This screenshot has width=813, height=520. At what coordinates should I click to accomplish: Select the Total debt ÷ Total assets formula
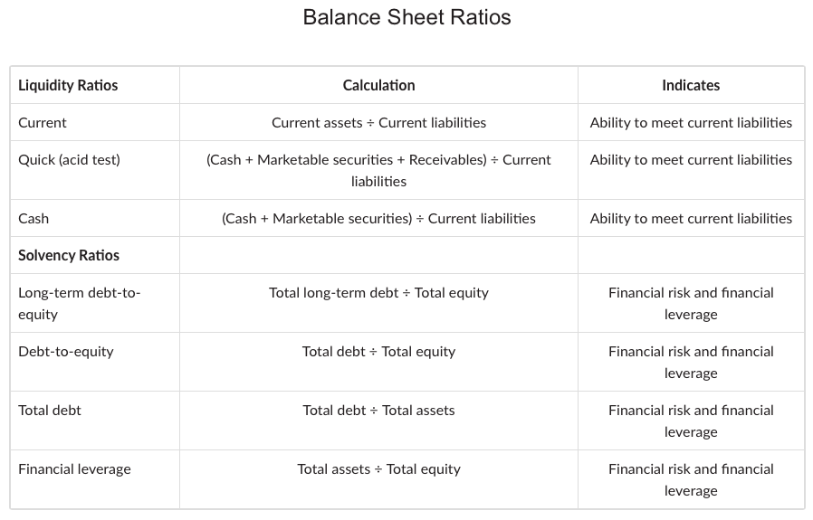[x=378, y=410]
